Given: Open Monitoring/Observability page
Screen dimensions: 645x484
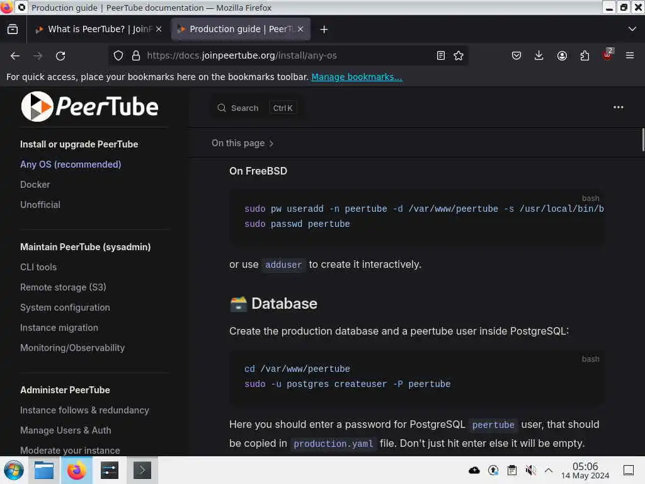Looking at the screenshot, I should click(x=72, y=348).
